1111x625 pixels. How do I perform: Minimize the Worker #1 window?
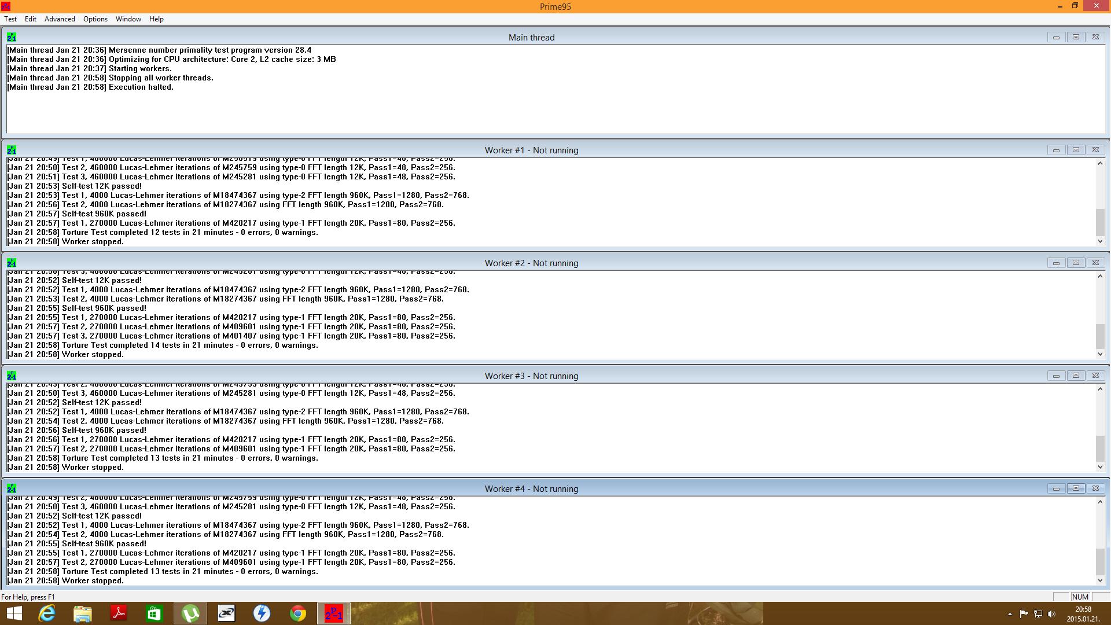pyautogui.click(x=1056, y=150)
